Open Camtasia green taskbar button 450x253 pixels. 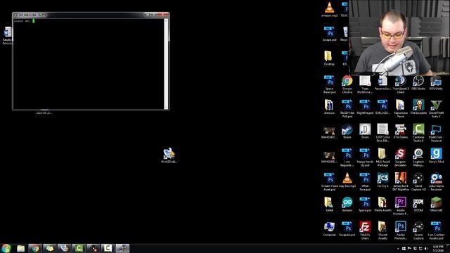click(x=78, y=248)
